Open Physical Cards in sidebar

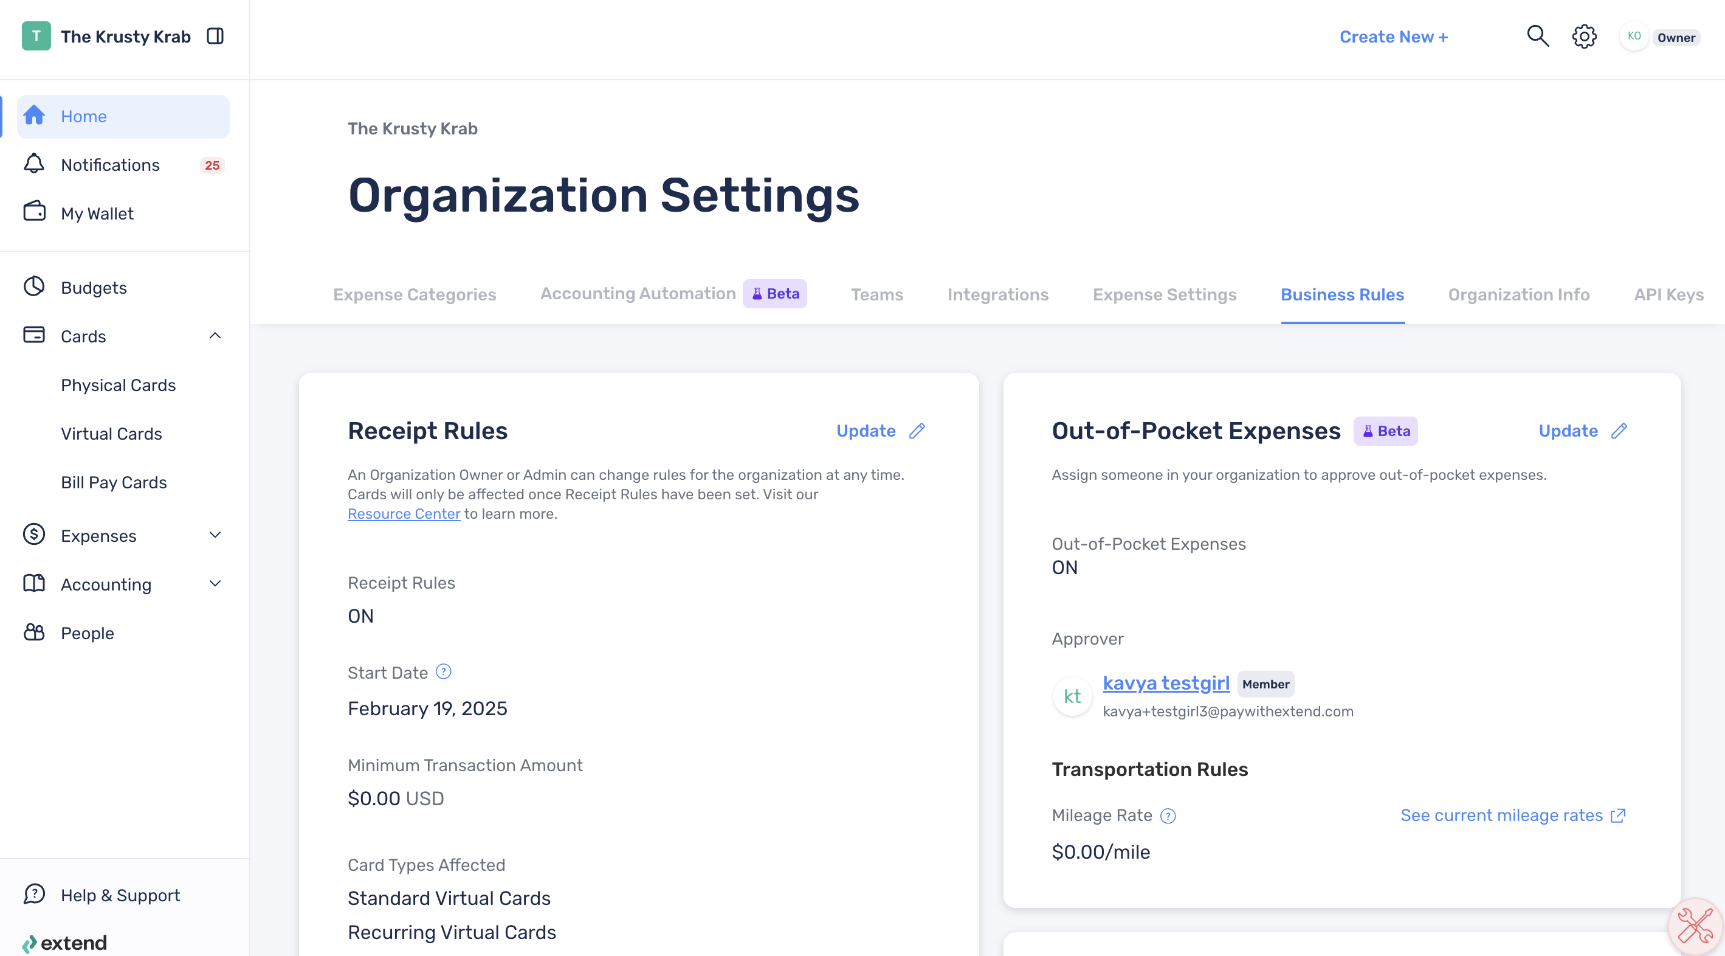click(x=118, y=384)
